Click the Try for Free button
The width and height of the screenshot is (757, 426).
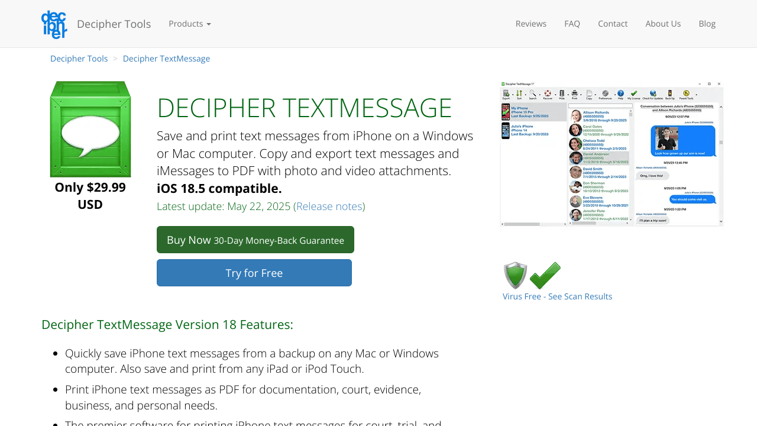click(254, 273)
